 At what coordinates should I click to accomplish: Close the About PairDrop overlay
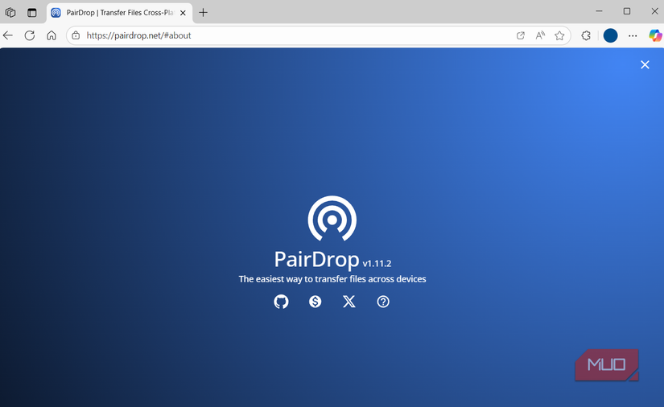(645, 64)
